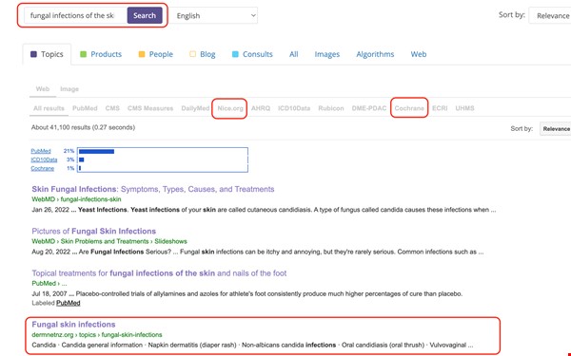Screen dimensions: 571x356
Task: Click 'WebMD › Skin Problems and Treatments › Slideshows' path
Action: [109, 241]
